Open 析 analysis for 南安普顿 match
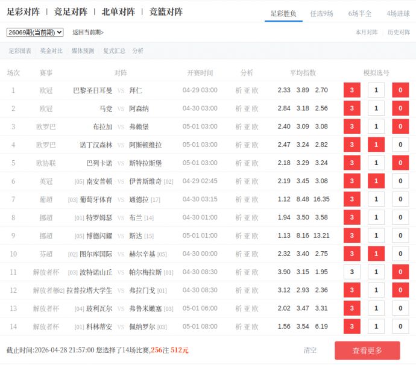 (239, 181)
